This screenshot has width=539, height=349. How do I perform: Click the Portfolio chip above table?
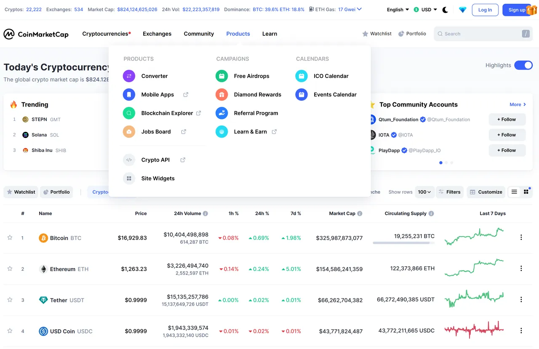coord(56,192)
